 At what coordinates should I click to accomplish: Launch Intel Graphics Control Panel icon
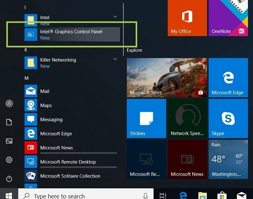[31, 34]
